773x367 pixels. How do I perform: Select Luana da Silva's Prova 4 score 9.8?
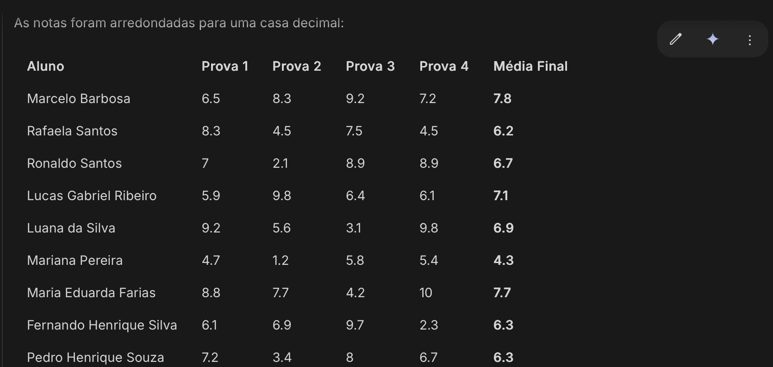[428, 228]
